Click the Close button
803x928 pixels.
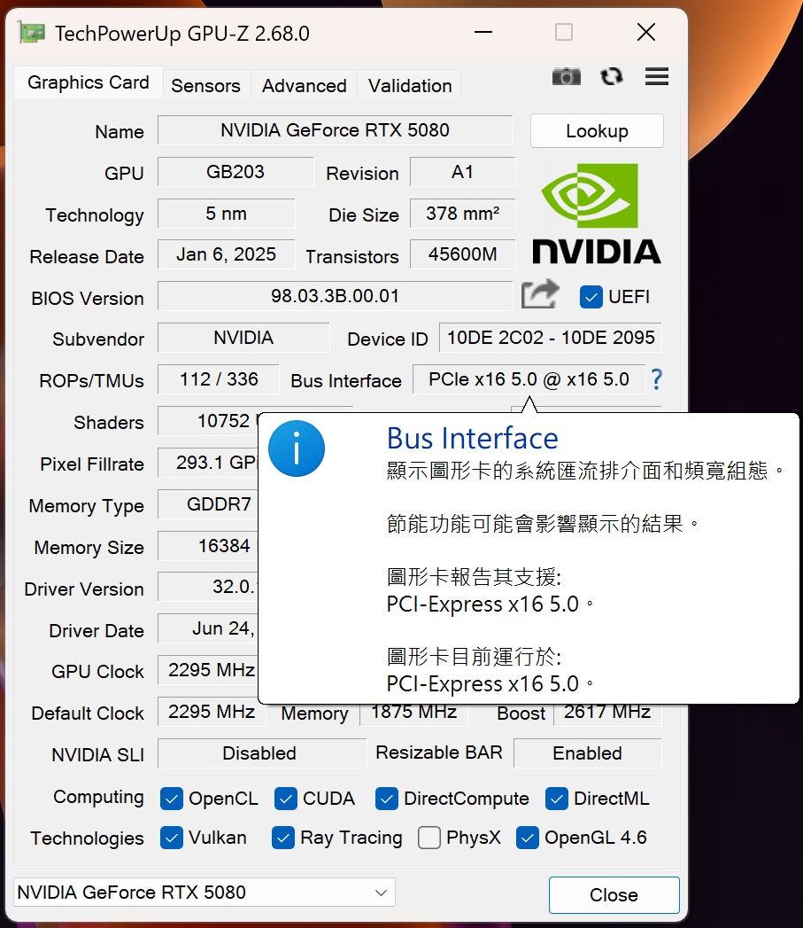(614, 895)
